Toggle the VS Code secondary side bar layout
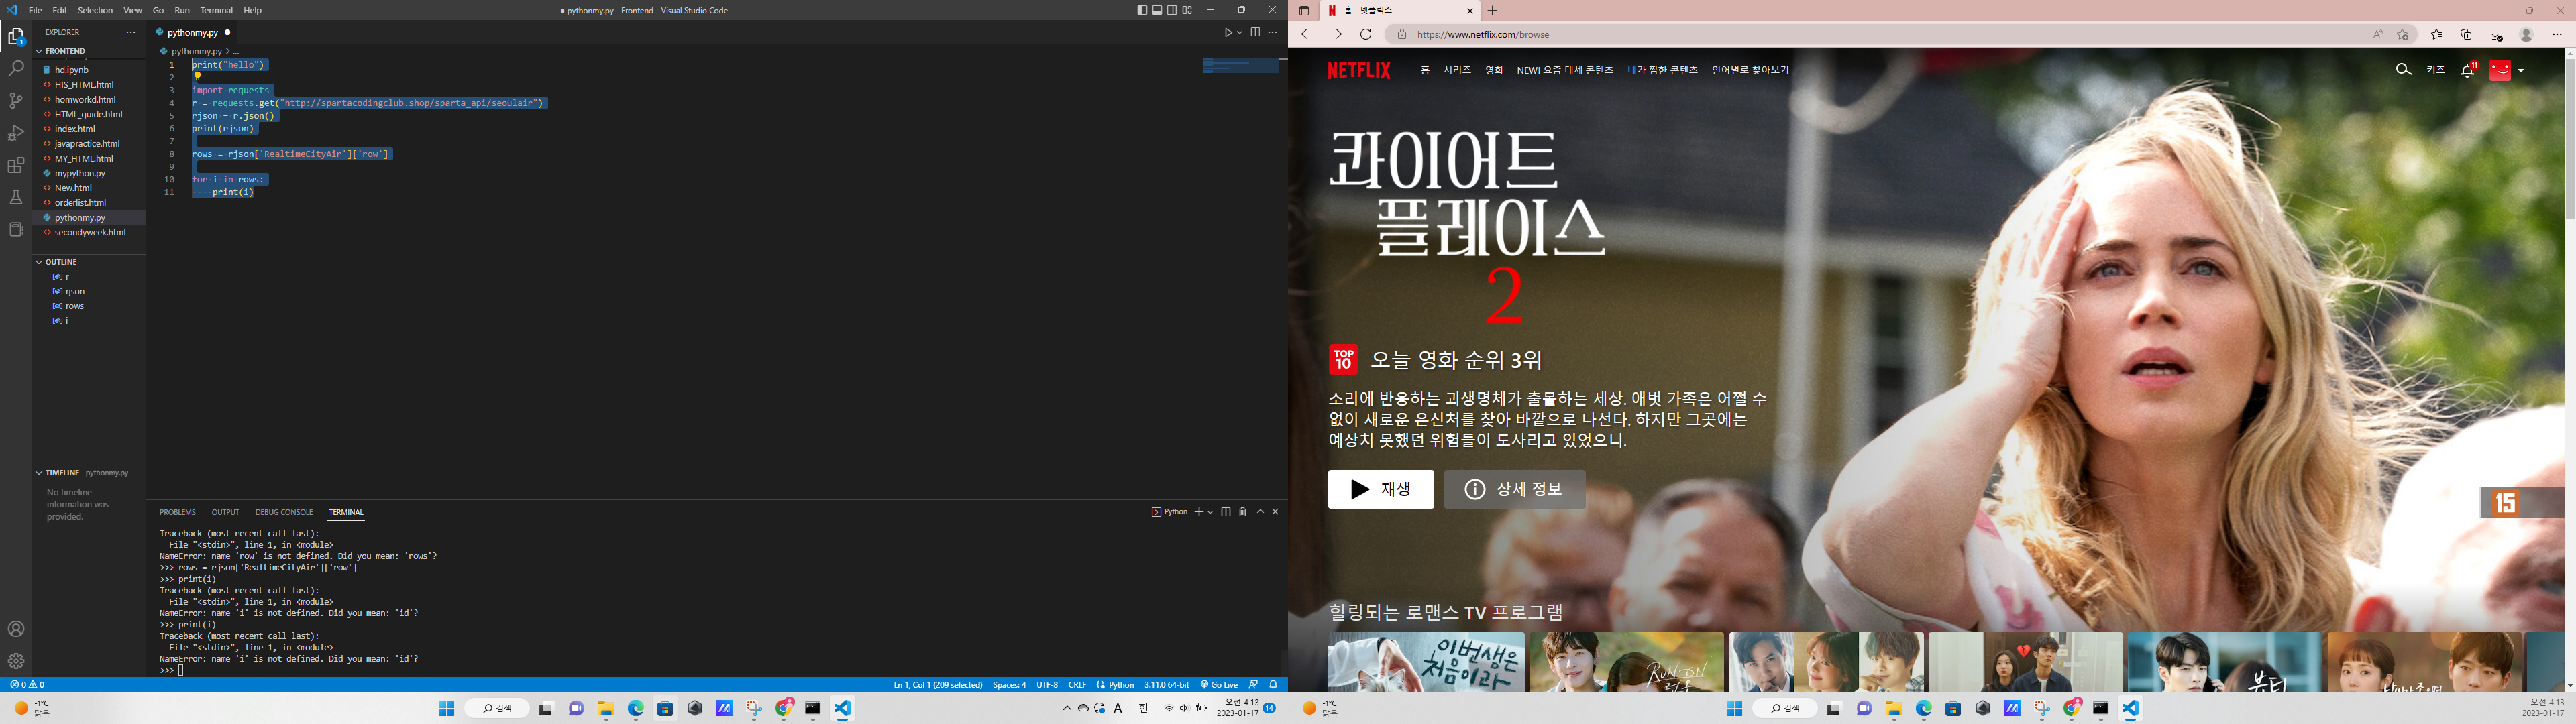 click(1172, 10)
